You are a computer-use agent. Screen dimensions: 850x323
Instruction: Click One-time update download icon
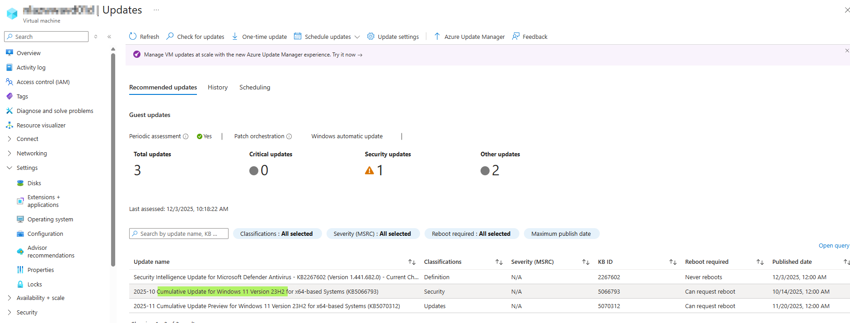point(235,36)
